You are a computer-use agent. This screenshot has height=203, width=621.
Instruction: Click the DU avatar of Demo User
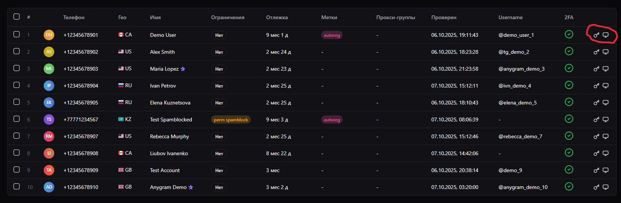pos(49,35)
